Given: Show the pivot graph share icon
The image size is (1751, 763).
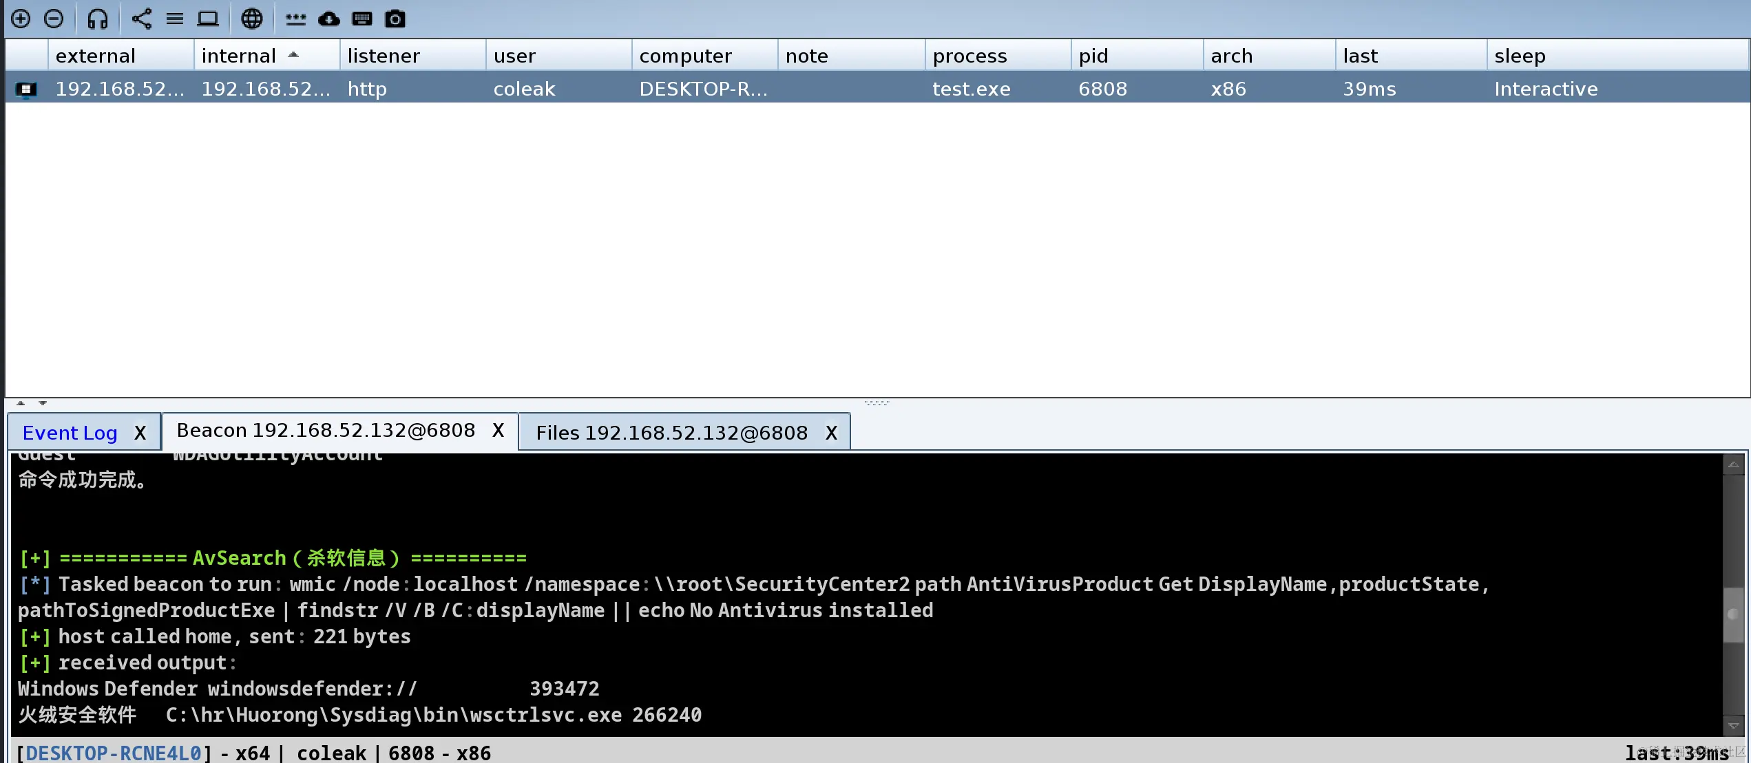Looking at the screenshot, I should pyautogui.click(x=141, y=19).
